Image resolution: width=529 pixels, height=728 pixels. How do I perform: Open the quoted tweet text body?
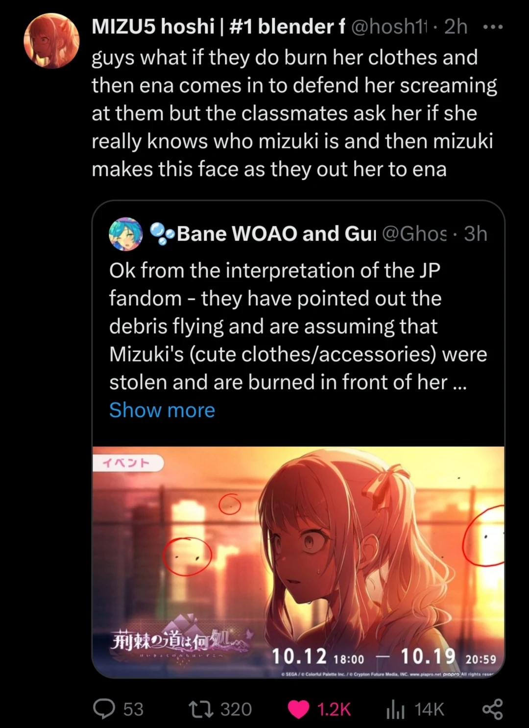point(298,326)
